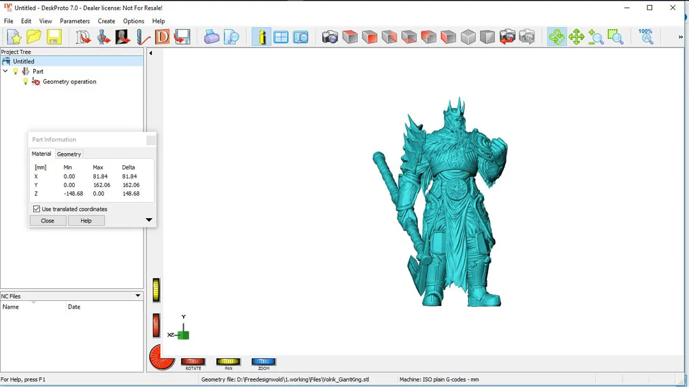Collapse the Part tree node
The height and width of the screenshot is (387, 689).
coord(5,71)
